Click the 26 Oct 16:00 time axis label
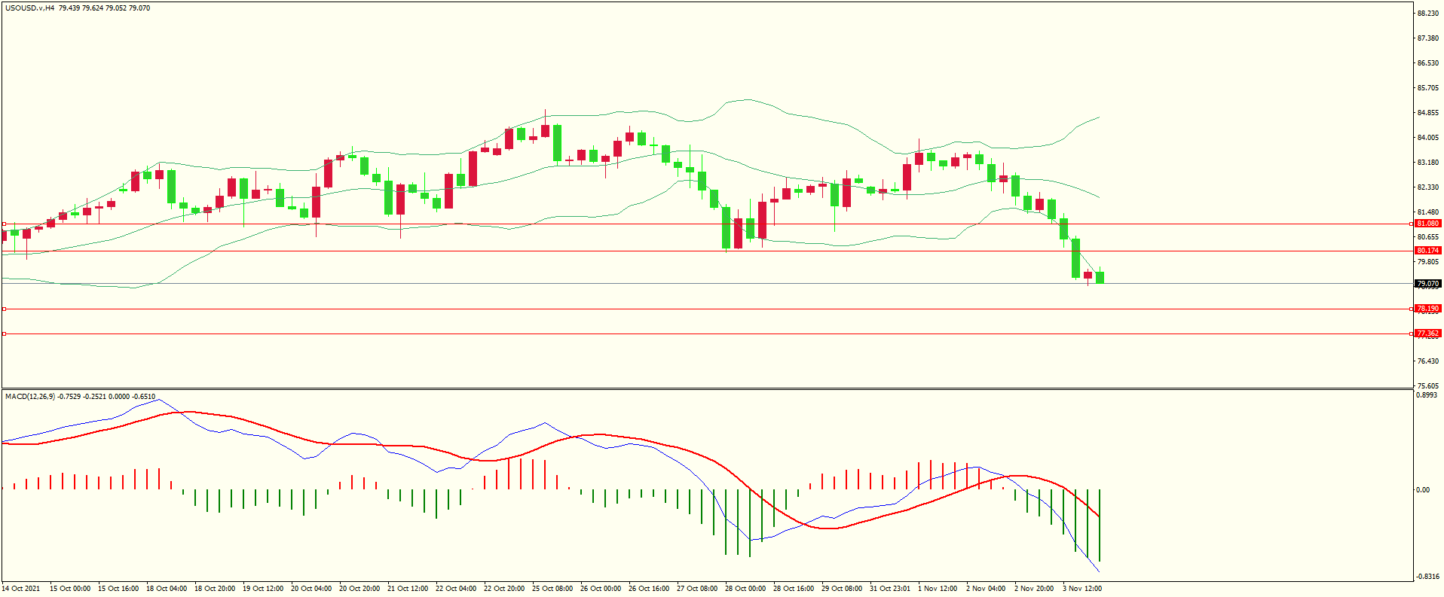This screenshot has height=597, width=1444. pos(649,589)
